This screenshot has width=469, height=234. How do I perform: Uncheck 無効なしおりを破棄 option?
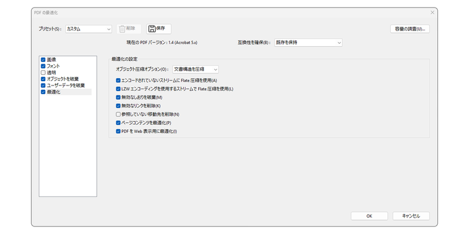118,97
